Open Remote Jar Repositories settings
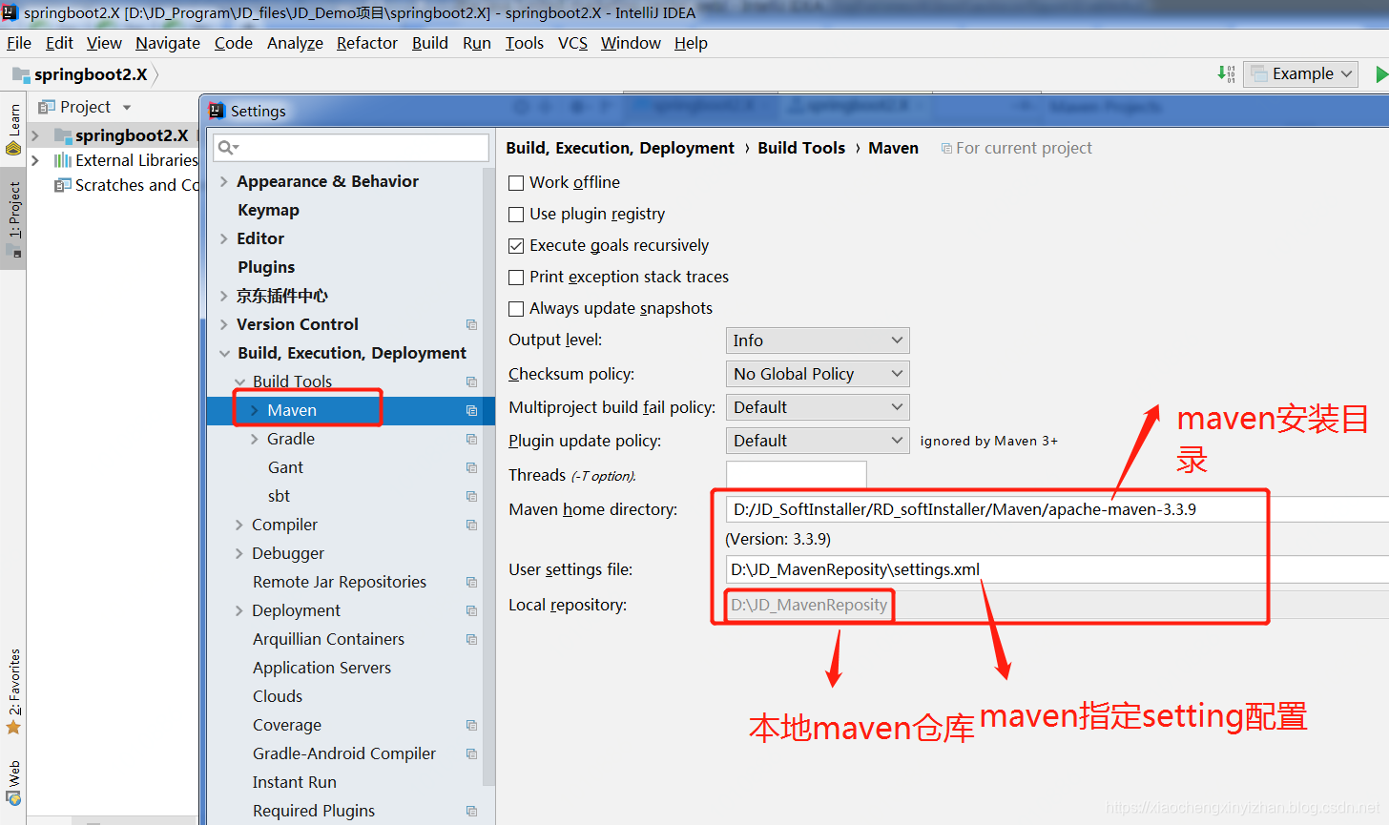This screenshot has height=825, width=1389. click(339, 582)
